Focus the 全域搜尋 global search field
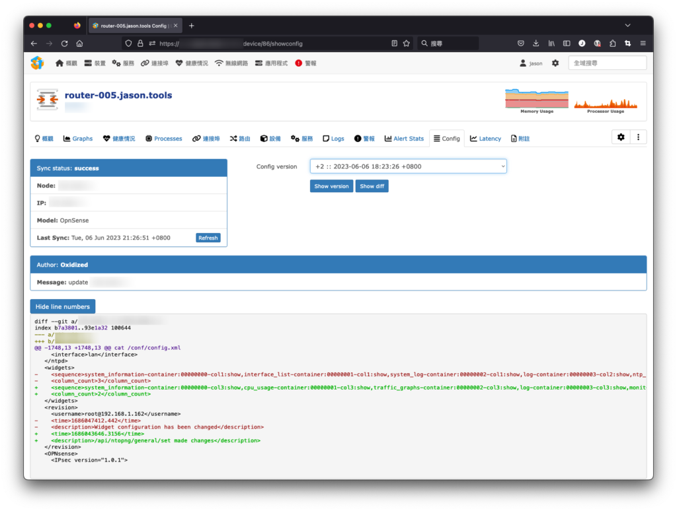This screenshot has width=677, height=511. 607,63
